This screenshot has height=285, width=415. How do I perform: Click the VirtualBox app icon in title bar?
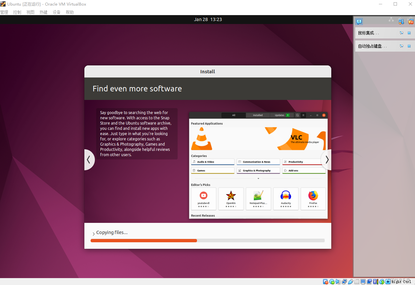tap(3, 4)
